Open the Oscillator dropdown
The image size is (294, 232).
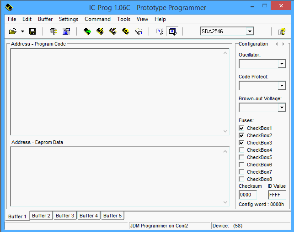point(282,64)
